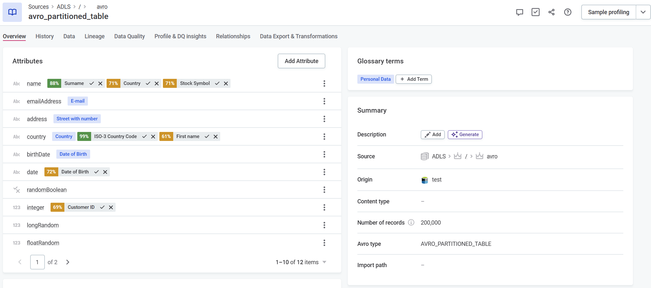This screenshot has height=288, width=651.
Task: Click the tasks checkmark icon in header
Action: (535, 12)
